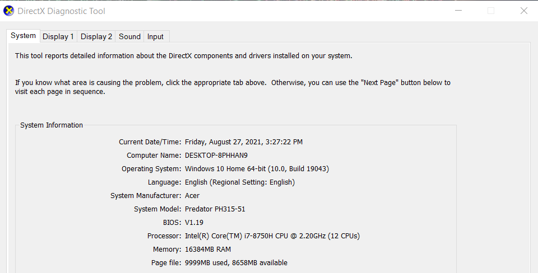Minimize the DirectX Diagnostic Tool window
Image resolution: width=538 pixels, height=273 pixels.
(458, 11)
